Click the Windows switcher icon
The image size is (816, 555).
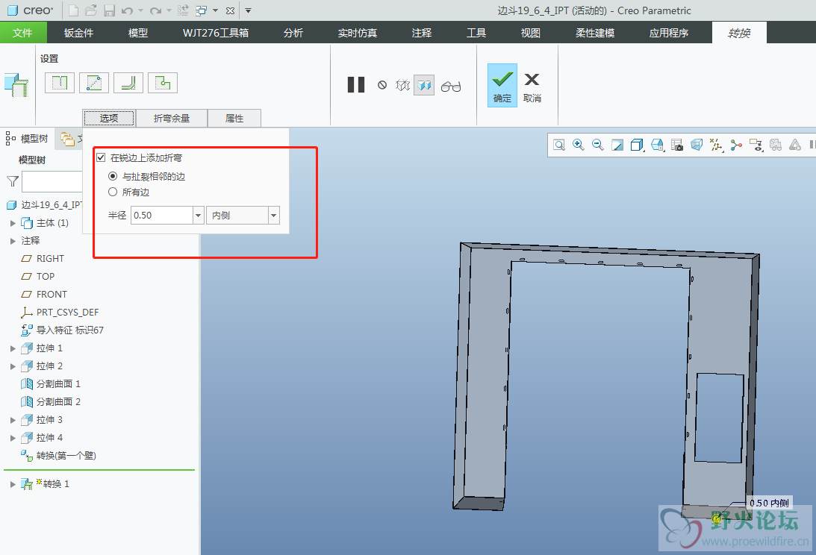(x=202, y=10)
